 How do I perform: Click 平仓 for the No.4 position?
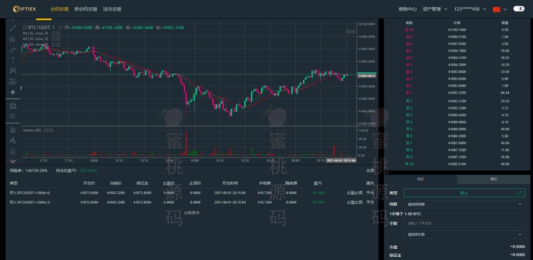(370, 193)
